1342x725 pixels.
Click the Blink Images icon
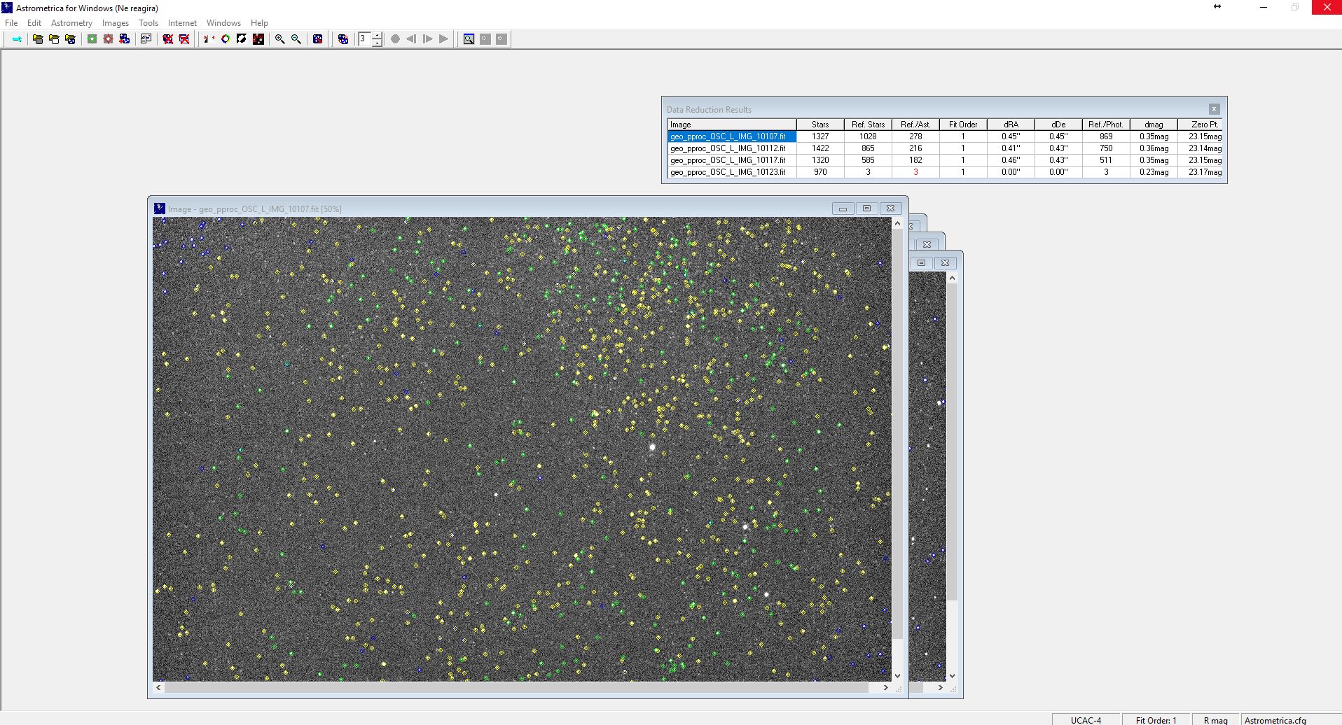(x=343, y=39)
